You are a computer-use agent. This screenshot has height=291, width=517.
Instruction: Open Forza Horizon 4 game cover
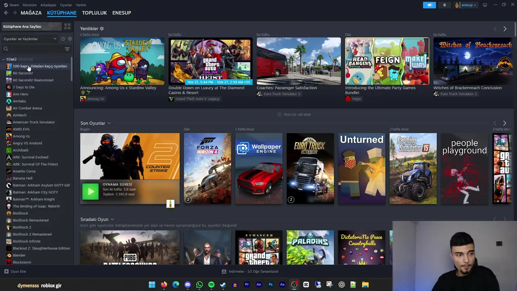click(x=208, y=169)
